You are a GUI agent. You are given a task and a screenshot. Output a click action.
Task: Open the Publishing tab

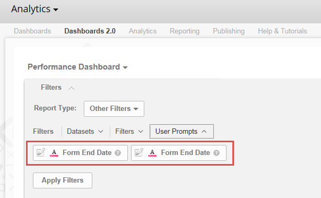coord(229,31)
